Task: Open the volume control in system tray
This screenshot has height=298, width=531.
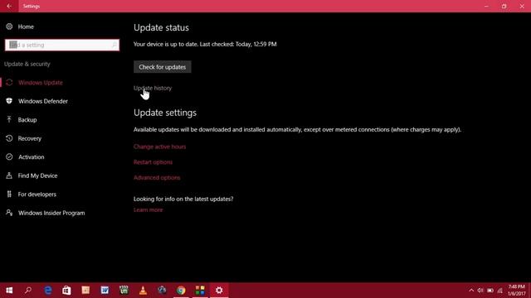Action: pos(480,291)
